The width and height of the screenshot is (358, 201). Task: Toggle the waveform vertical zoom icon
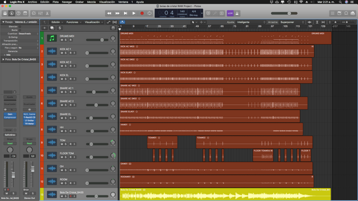[309, 22]
